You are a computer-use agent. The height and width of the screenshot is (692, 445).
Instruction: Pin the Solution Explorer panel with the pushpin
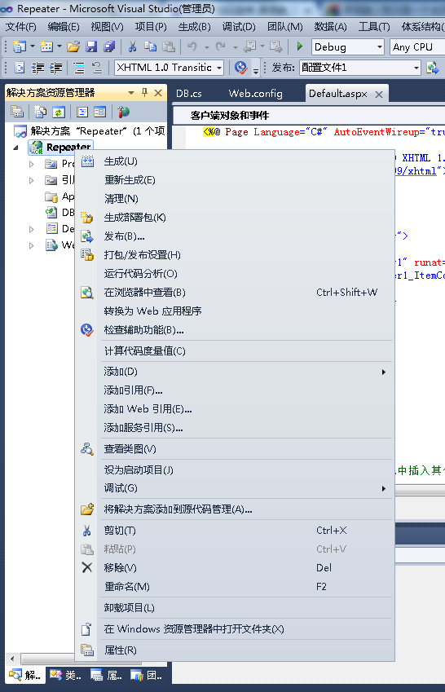(x=144, y=93)
